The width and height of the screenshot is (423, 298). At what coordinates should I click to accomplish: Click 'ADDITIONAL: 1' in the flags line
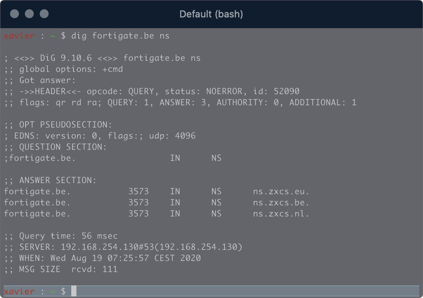(323, 103)
